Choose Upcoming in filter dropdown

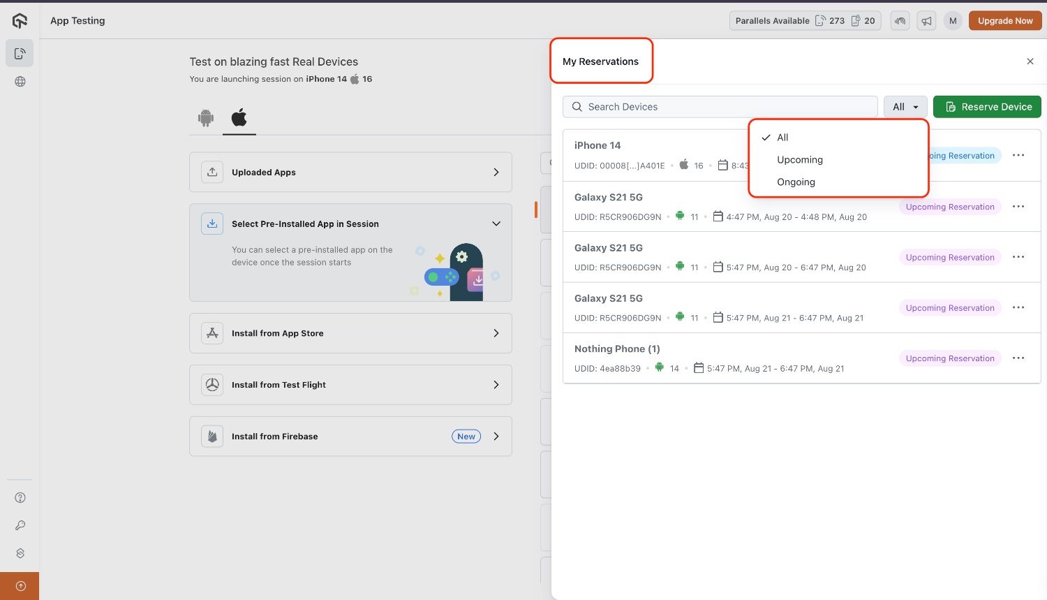(800, 160)
